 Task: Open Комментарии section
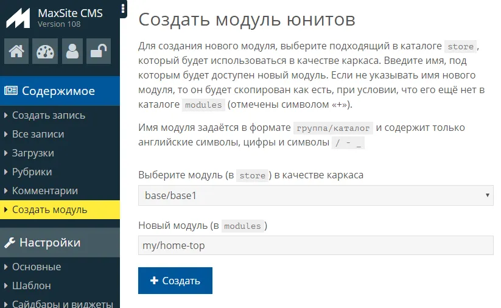pos(44,191)
